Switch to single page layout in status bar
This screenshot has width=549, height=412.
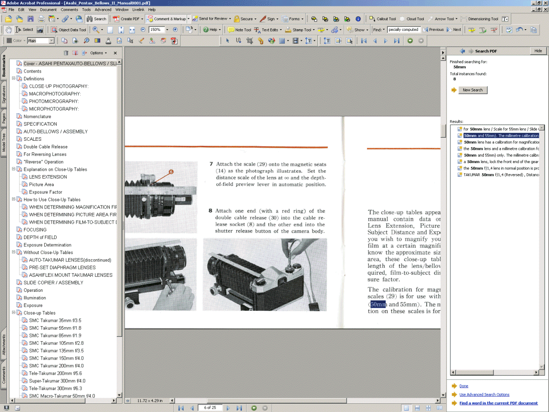[406, 408]
